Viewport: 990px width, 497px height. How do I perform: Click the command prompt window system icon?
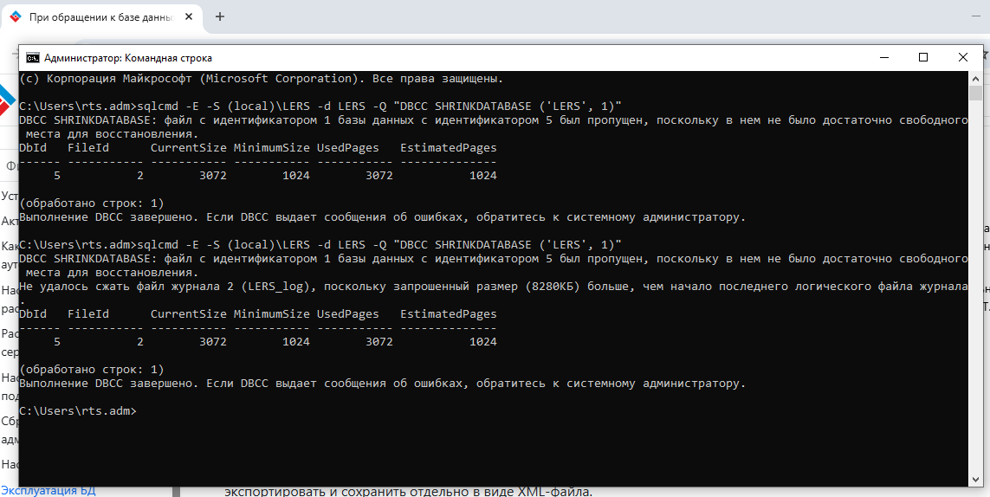pos(32,58)
